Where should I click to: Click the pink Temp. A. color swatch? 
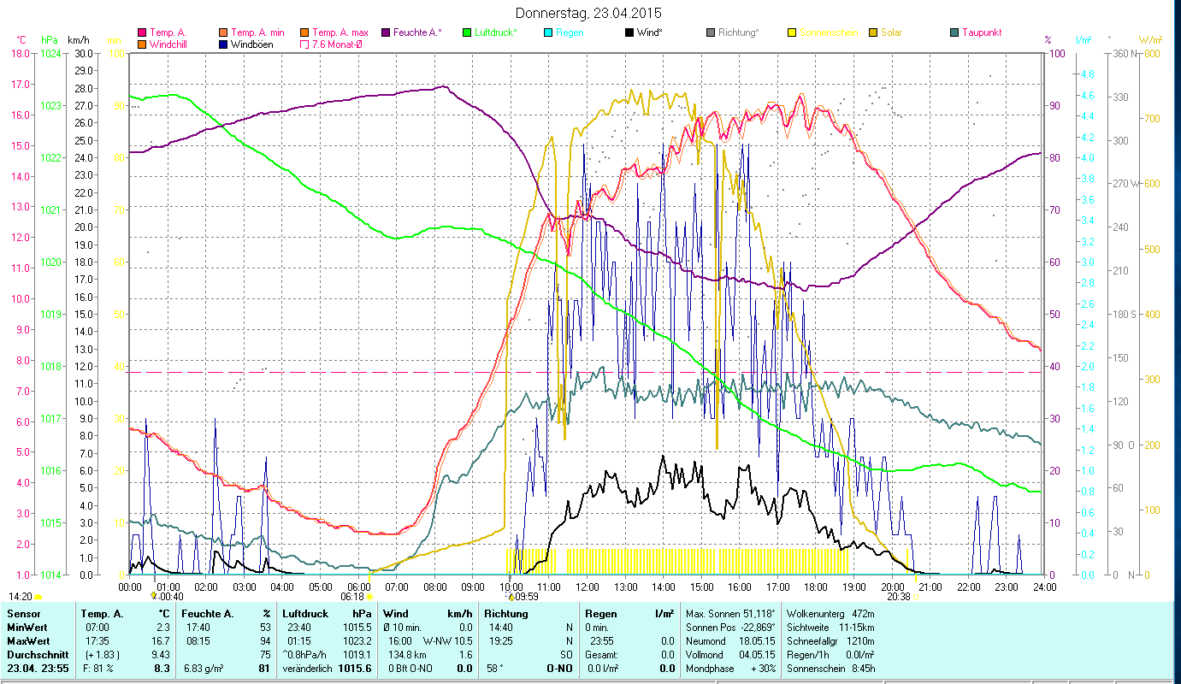pyautogui.click(x=142, y=32)
